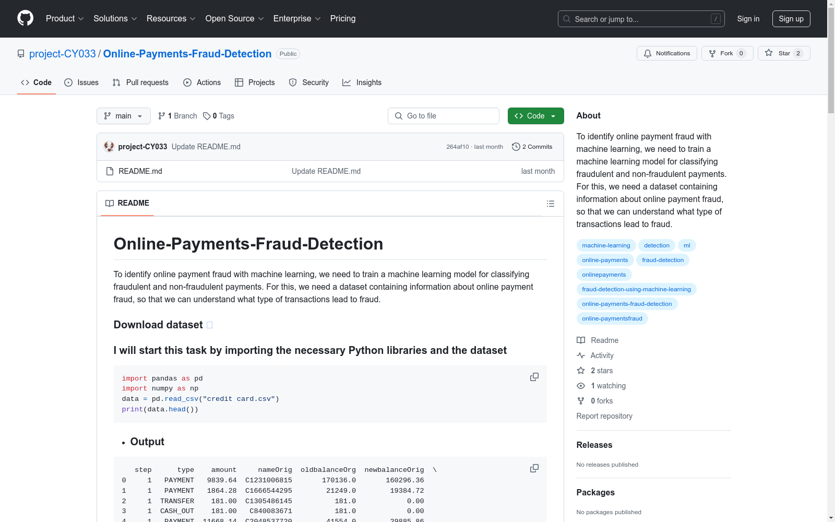Open the Pull requests tab
Screen dimensions: 835x522
(140, 82)
